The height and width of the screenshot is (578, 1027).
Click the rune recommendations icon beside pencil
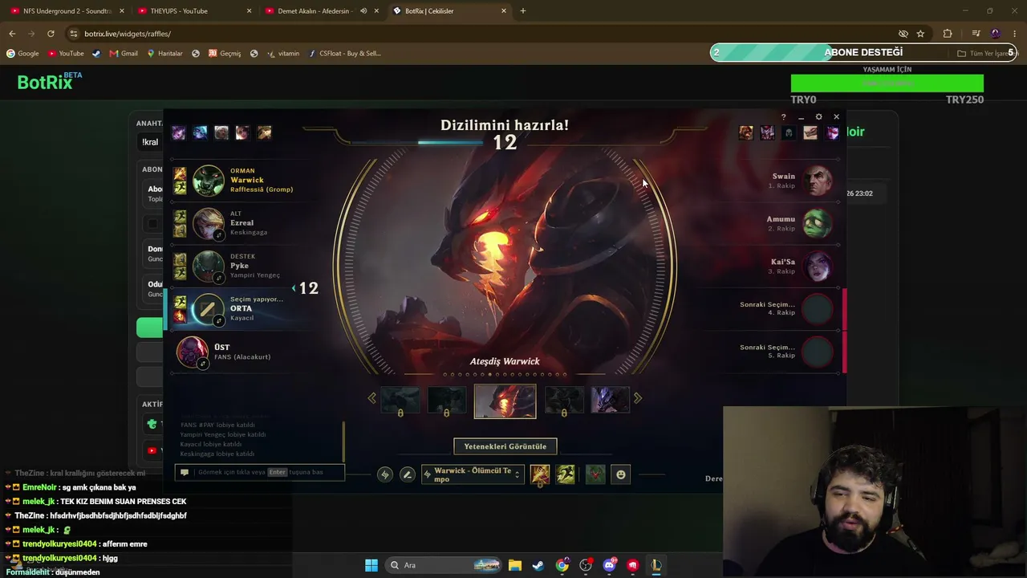click(x=385, y=474)
